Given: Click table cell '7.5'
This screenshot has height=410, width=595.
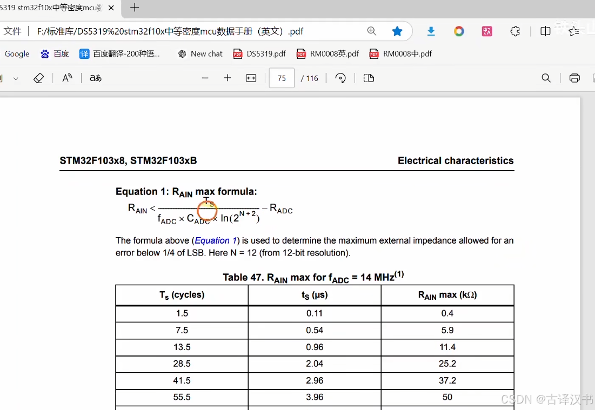Looking at the screenshot, I should [182, 331].
